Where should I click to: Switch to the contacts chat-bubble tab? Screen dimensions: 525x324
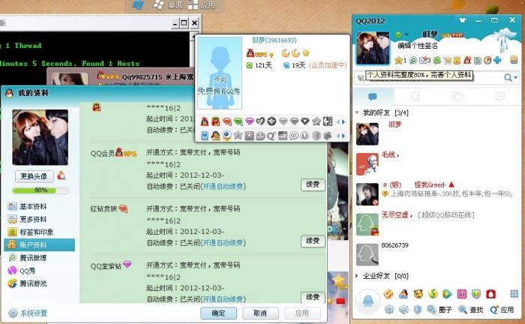373,97
